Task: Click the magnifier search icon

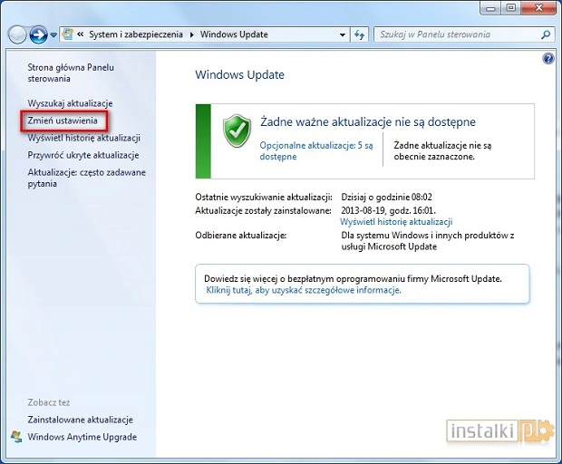Action: pos(546,34)
